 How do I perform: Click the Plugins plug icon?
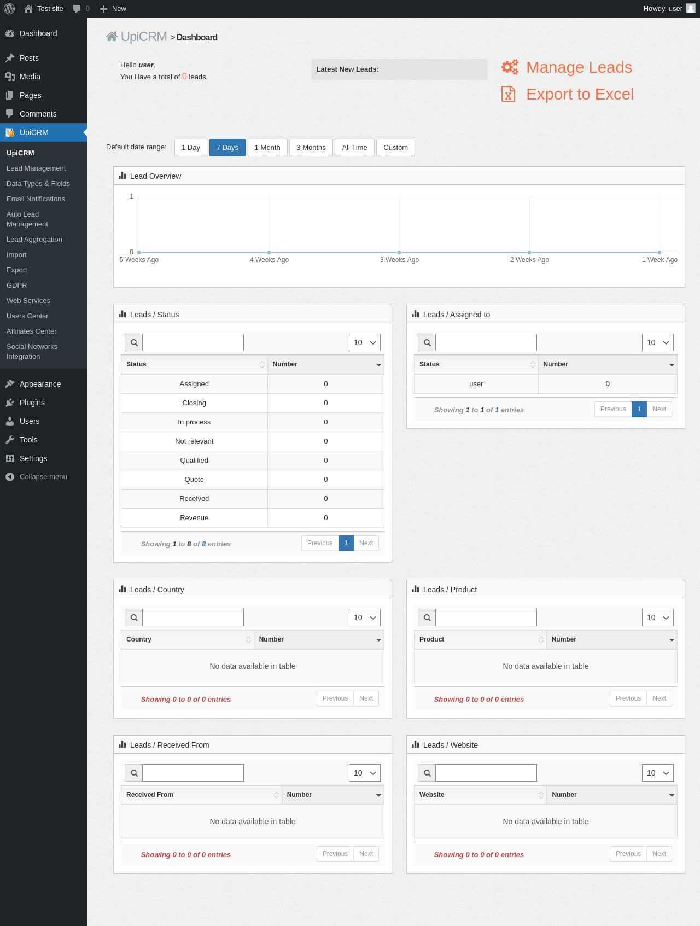(10, 403)
